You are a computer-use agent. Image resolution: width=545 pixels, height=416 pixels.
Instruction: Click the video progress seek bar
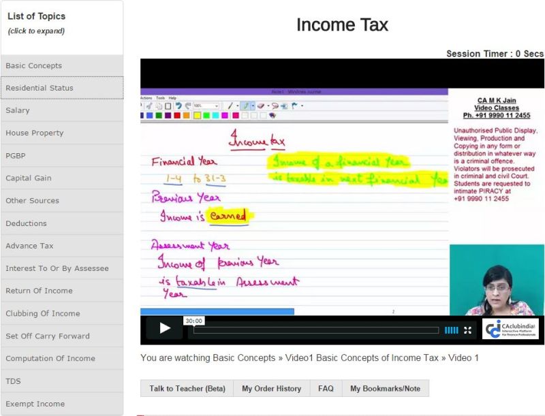click(316, 330)
